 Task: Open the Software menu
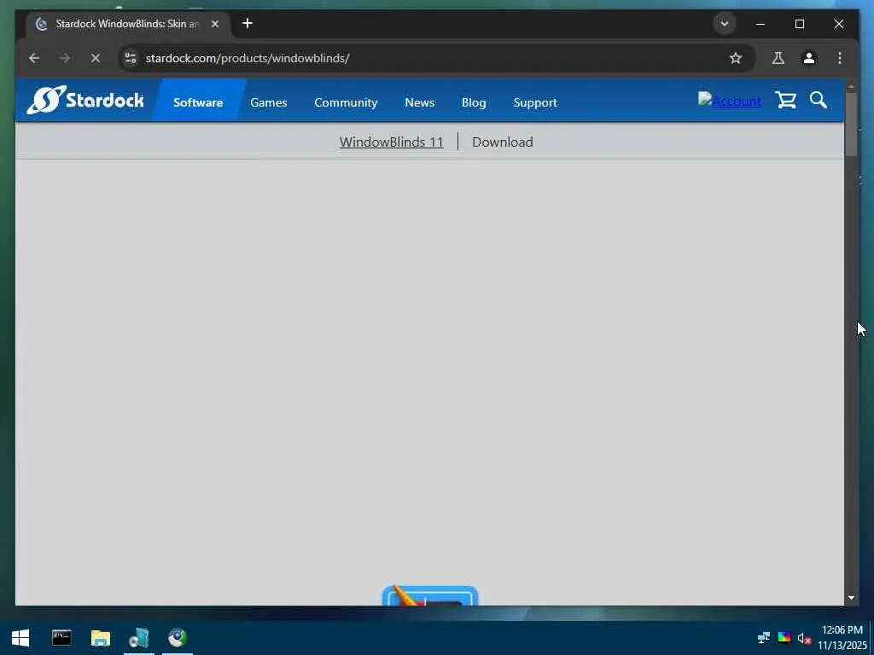point(198,102)
